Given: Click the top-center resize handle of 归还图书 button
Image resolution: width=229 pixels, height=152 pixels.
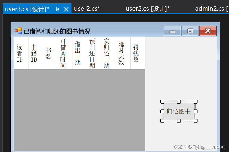Looking at the screenshot, I should pyautogui.click(x=179, y=102).
